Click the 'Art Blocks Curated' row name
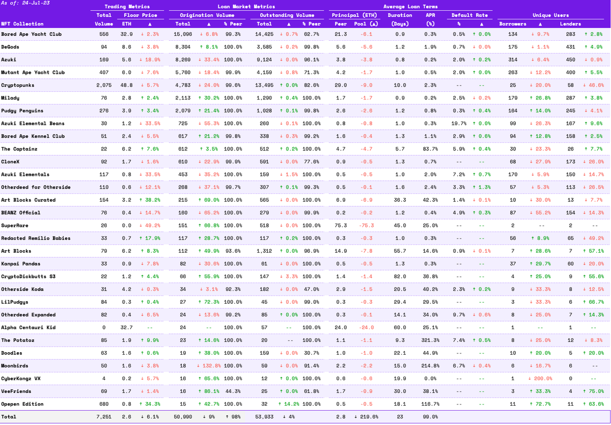The height and width of the screenshot is (425, 611). (29, 200)
